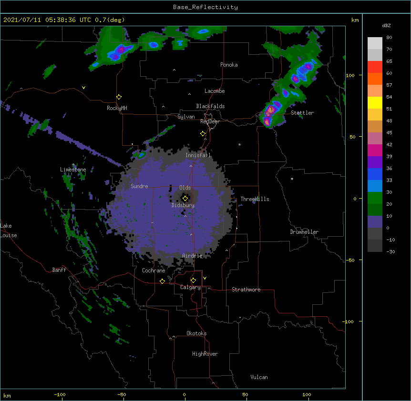Click the HighRiver label
411x401 pixels.
[205, 354]
